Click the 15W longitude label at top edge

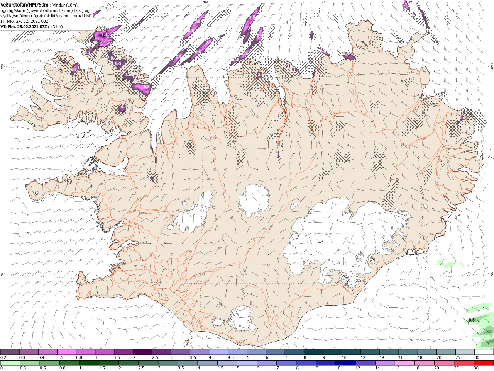409,2
